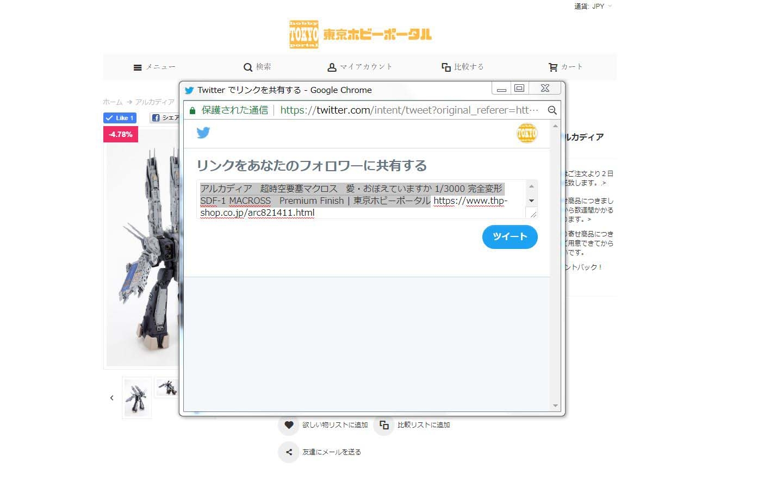Select the first Macross product thumbnail
This screenshot has width=770, height=487.
point(136,398)
